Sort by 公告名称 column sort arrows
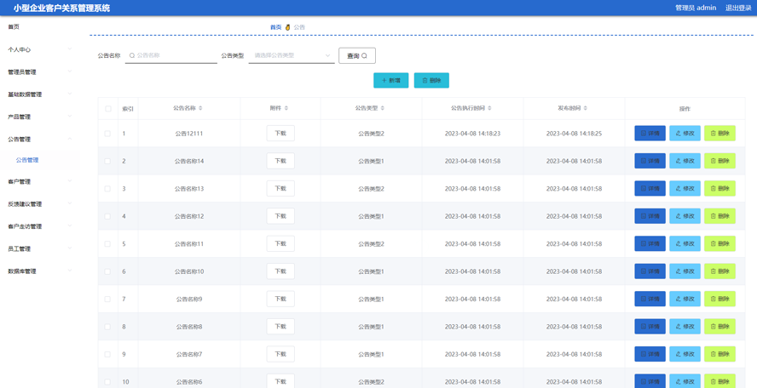The width and height of the screenshot is (757, 388). point(200,108)
